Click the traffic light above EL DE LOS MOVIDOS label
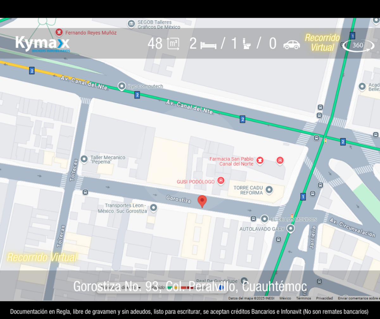 292,216
